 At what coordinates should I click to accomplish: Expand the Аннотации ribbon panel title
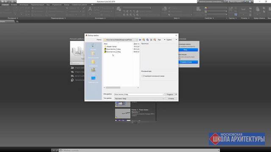pos(100,18)
